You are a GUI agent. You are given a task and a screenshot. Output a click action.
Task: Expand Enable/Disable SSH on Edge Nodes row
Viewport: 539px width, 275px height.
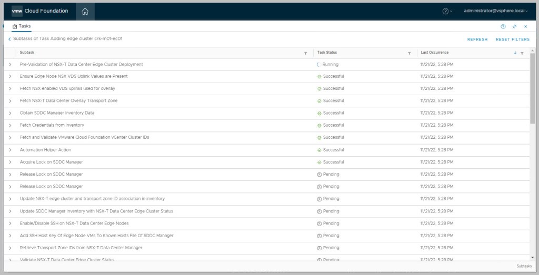[x=10, y=223]
